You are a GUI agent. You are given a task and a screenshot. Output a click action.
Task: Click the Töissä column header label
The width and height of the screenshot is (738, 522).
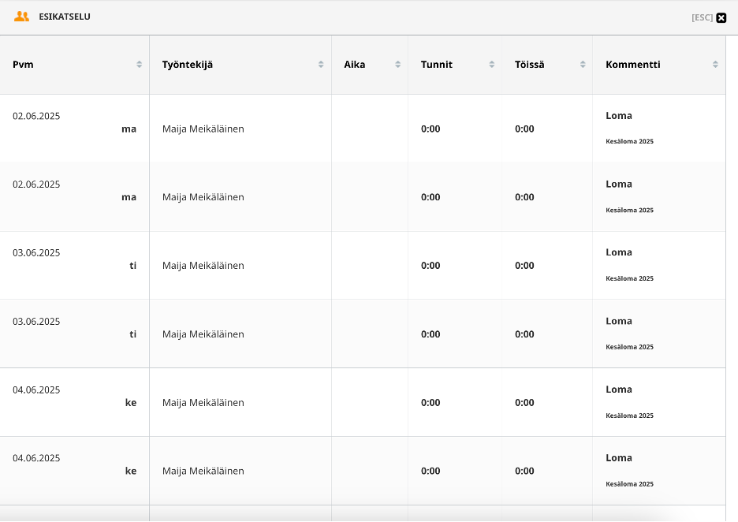point(530,65)
